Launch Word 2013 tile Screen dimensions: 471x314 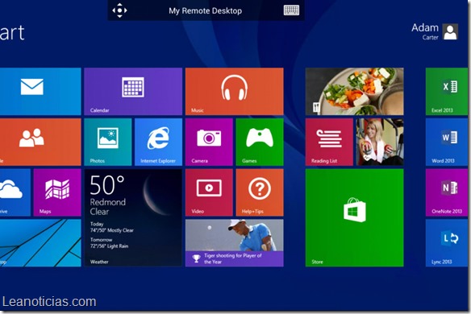[x=447, y=142]
